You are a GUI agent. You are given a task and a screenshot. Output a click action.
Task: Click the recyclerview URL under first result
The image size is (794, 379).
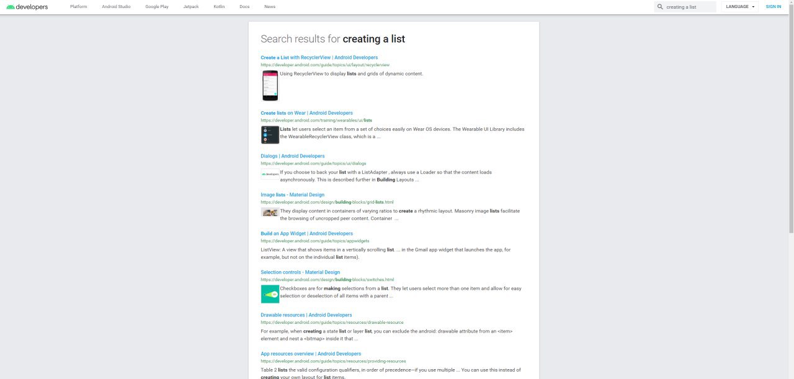pyautogui.click(x=325, y=64)
